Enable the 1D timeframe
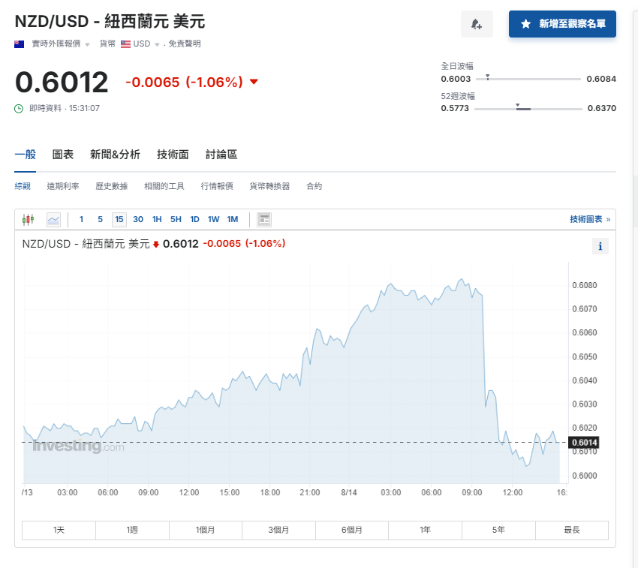 click(x=194, y=218)
